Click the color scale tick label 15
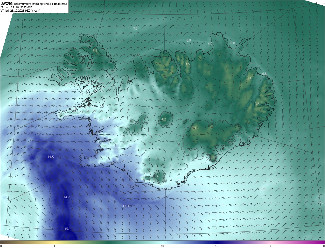Viewport: 325px width, 248px height. pyautogui.click(x=217, y=246)
